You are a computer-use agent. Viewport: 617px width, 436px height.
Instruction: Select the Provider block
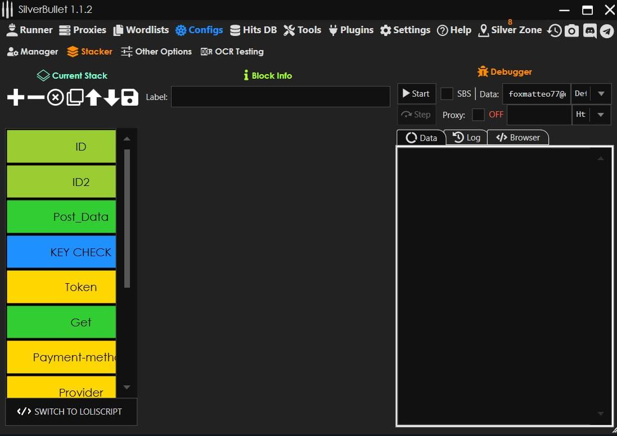click(x=61, y=387)
